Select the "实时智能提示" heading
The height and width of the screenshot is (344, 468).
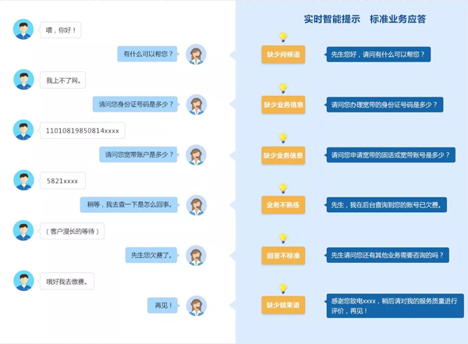(x=331, y=19)
